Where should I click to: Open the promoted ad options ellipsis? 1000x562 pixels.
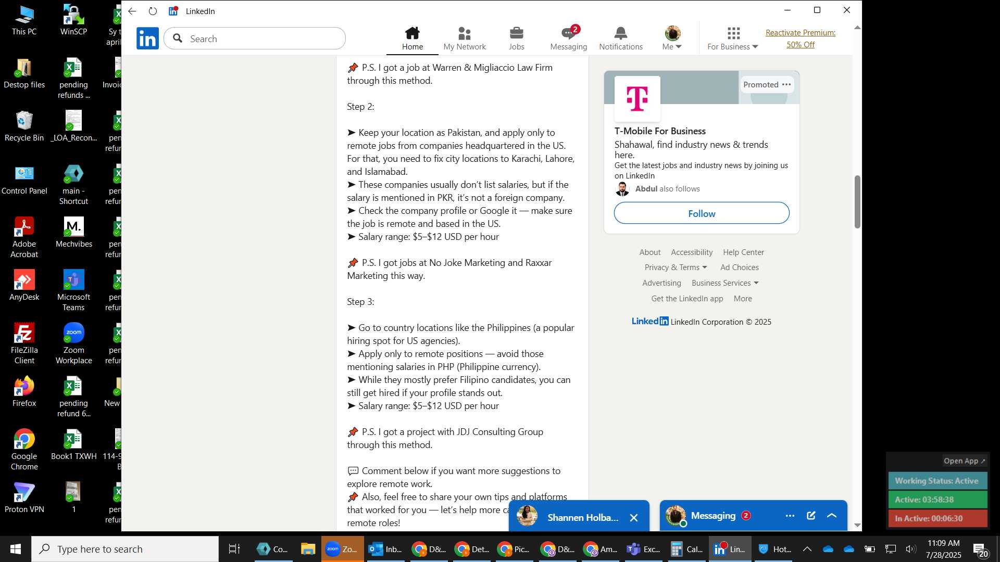(786, 84)
